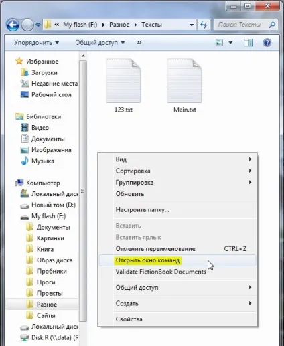This screenshot has height=346, width=284.
Task: Click Разное in the address breadcrumb
Action: 119,25
